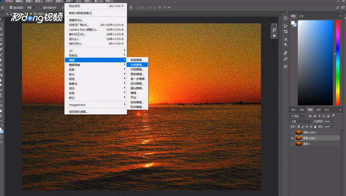Choose convert for smart filters (S) entry
Image resolution: width=346 pixels, height=196 pixels.
click(96, 13)
